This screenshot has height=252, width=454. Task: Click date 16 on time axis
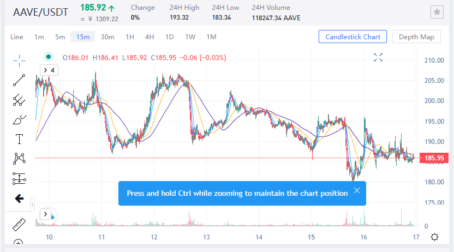(363, 237)
